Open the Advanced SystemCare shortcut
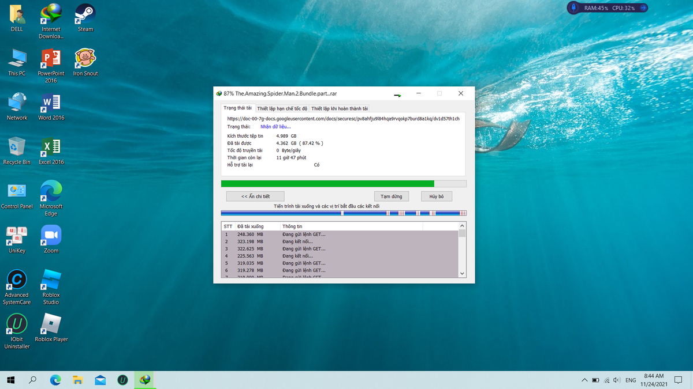693x389 pixels. tap(17, 287)
